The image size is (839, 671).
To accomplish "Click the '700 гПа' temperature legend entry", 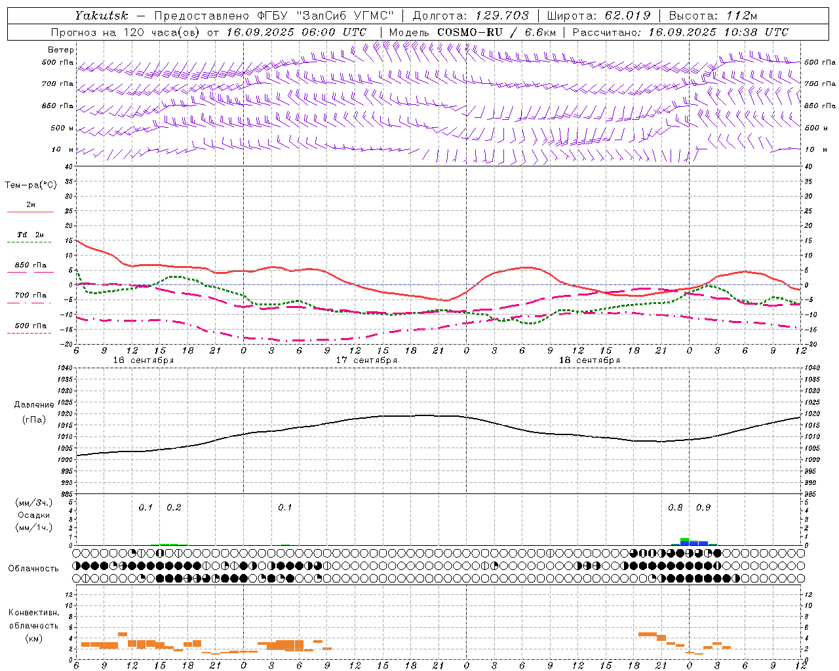I will click(x=30, y=296).
